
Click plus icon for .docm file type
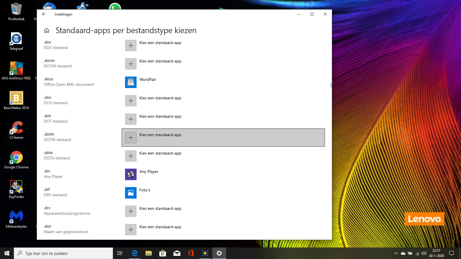pos(131,64)
